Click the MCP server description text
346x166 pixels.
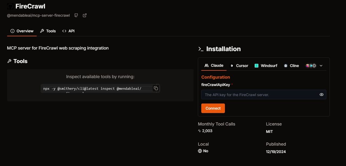click(x=58, y=48)
